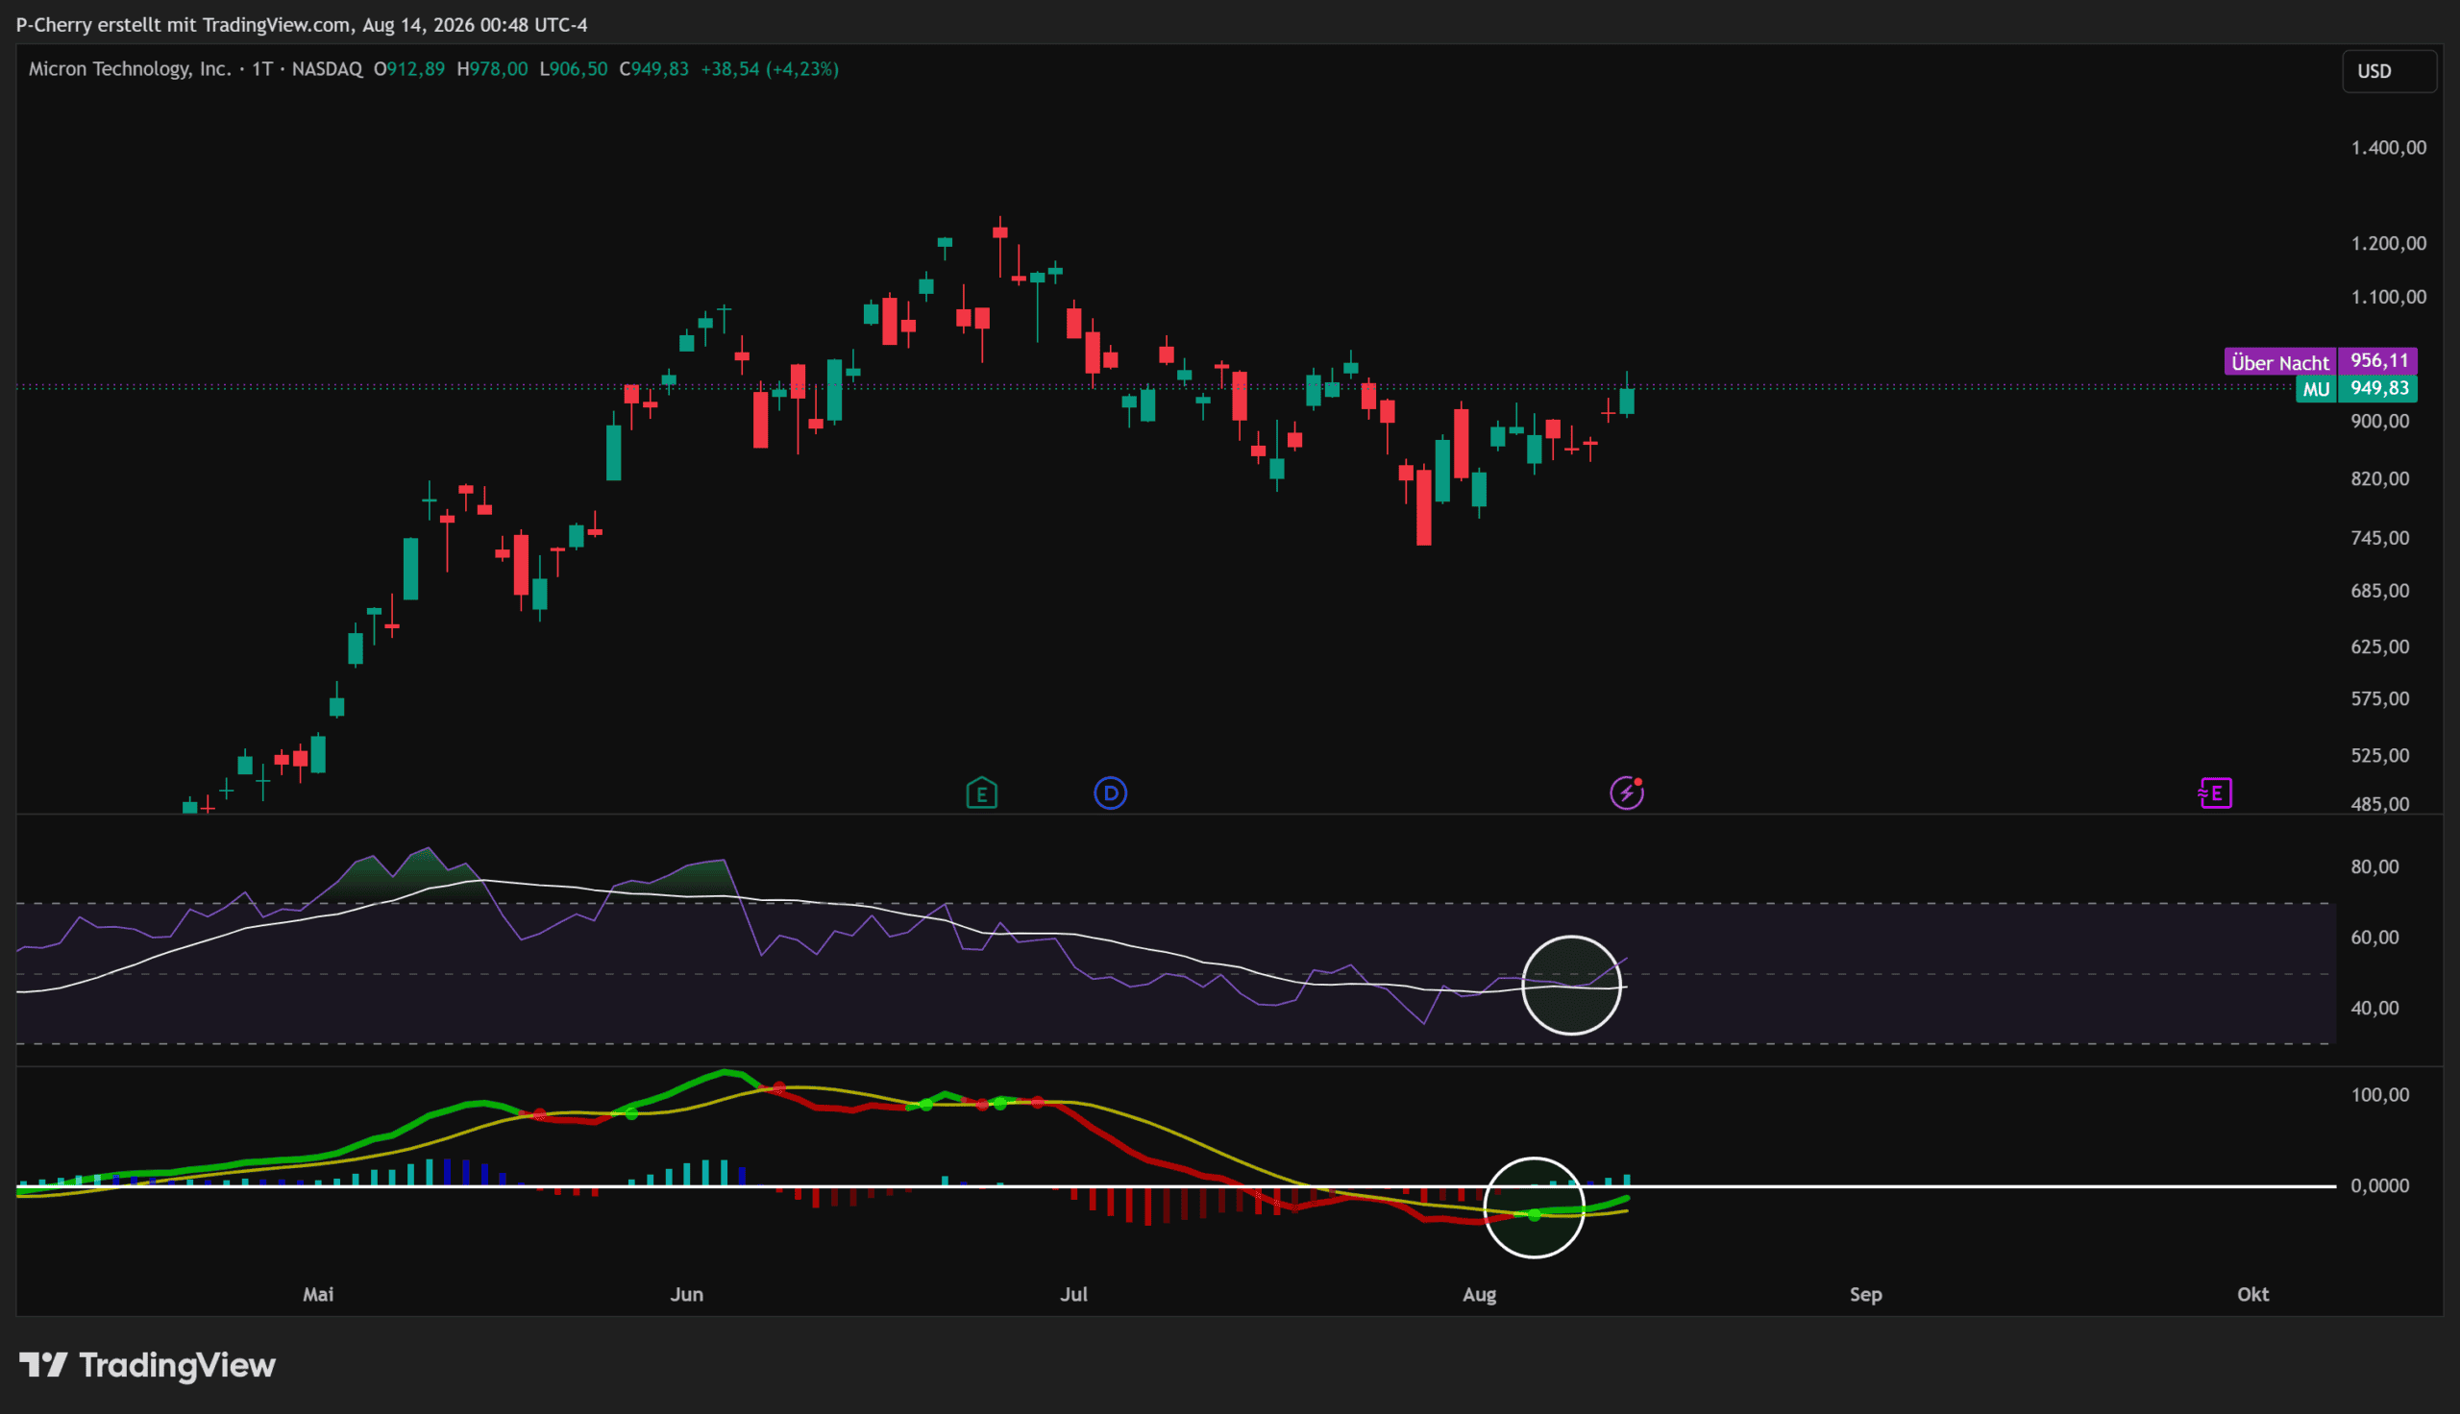Click the 1.100,00 price axis label
Screen dimensions: 2460x1414
(2388, 297)
